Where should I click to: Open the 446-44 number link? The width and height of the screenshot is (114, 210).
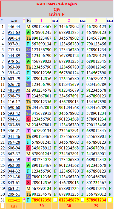coord(14,27)
